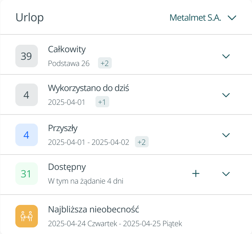The image size is (252, 234).
Task: Expand the Wykorzystano do dziś section
Action: pyautogui.click(x=226, y=95)
